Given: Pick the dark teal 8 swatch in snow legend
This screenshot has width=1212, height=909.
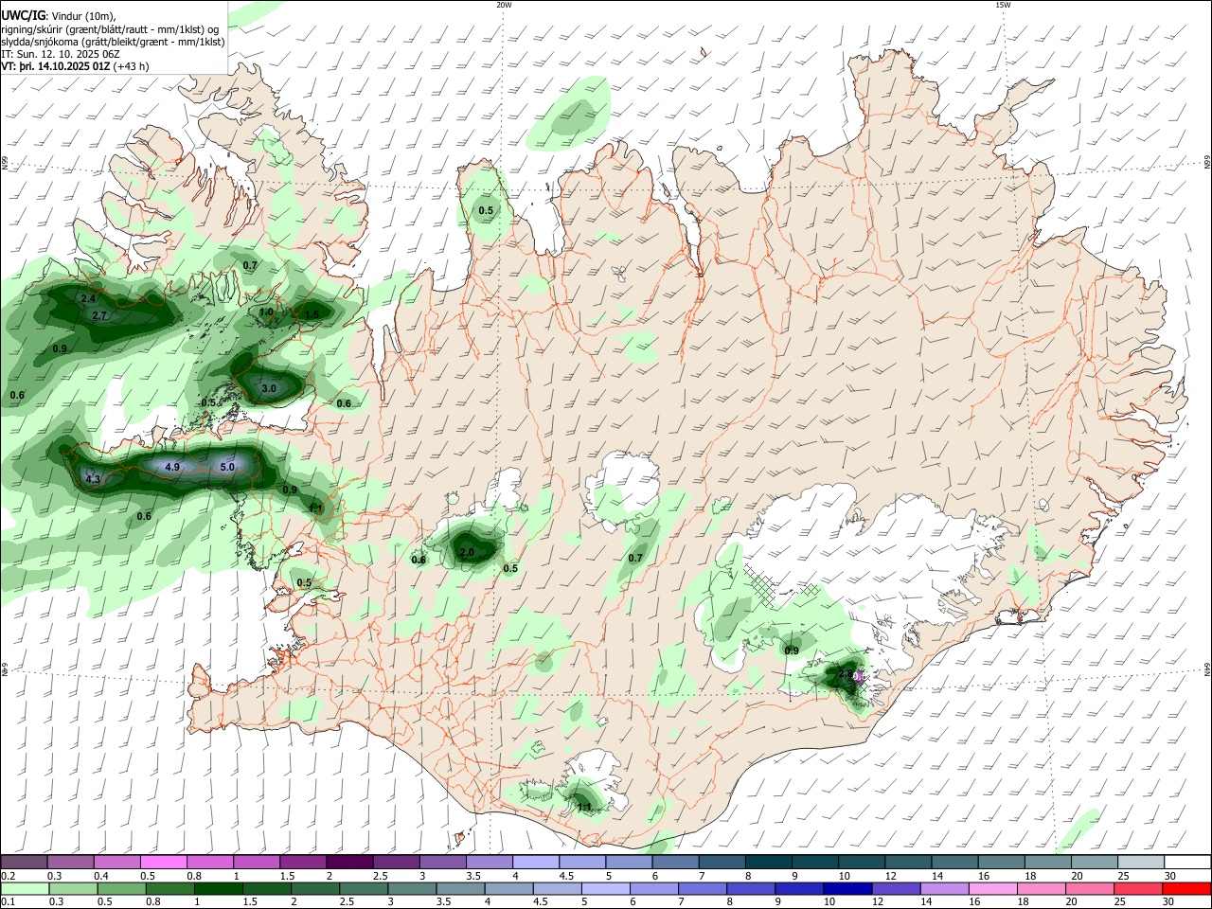Looking at the screenshot, I should pyautogui.click(x=767, y=862).
